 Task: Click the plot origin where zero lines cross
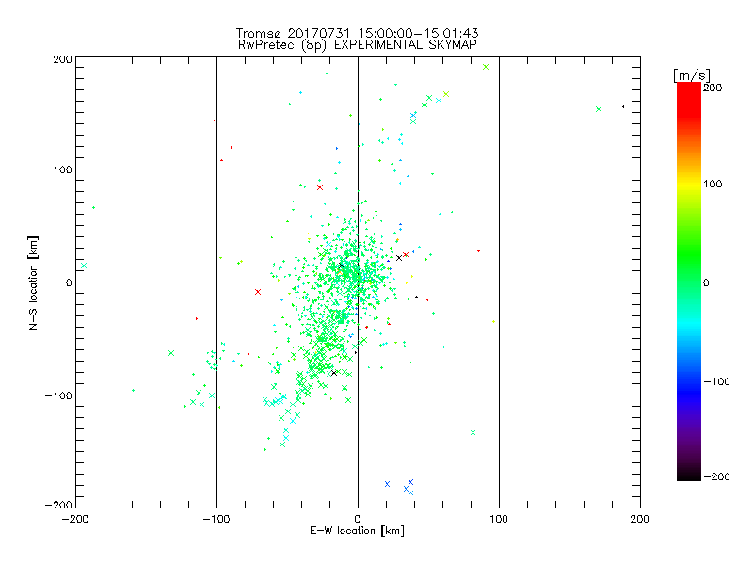pyautogui.click(x=358, y=282)
